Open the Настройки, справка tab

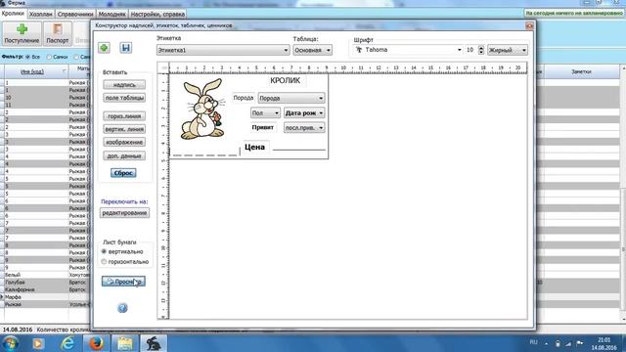click(x=157, y=14)
